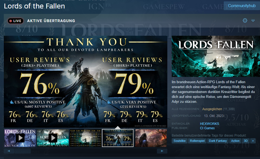Click the thumbnail strip scrollbar track
This screenshot has width=260, height=159.
pos(85,151)
